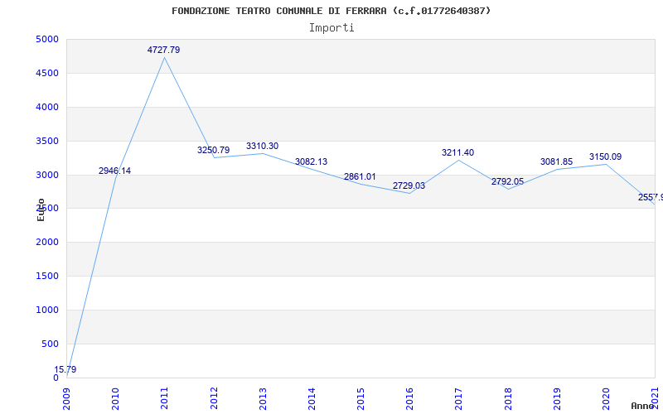Click the y-axis tick label 4500
Viewport: 663px width, 414px height.
(x=47, y=74)
